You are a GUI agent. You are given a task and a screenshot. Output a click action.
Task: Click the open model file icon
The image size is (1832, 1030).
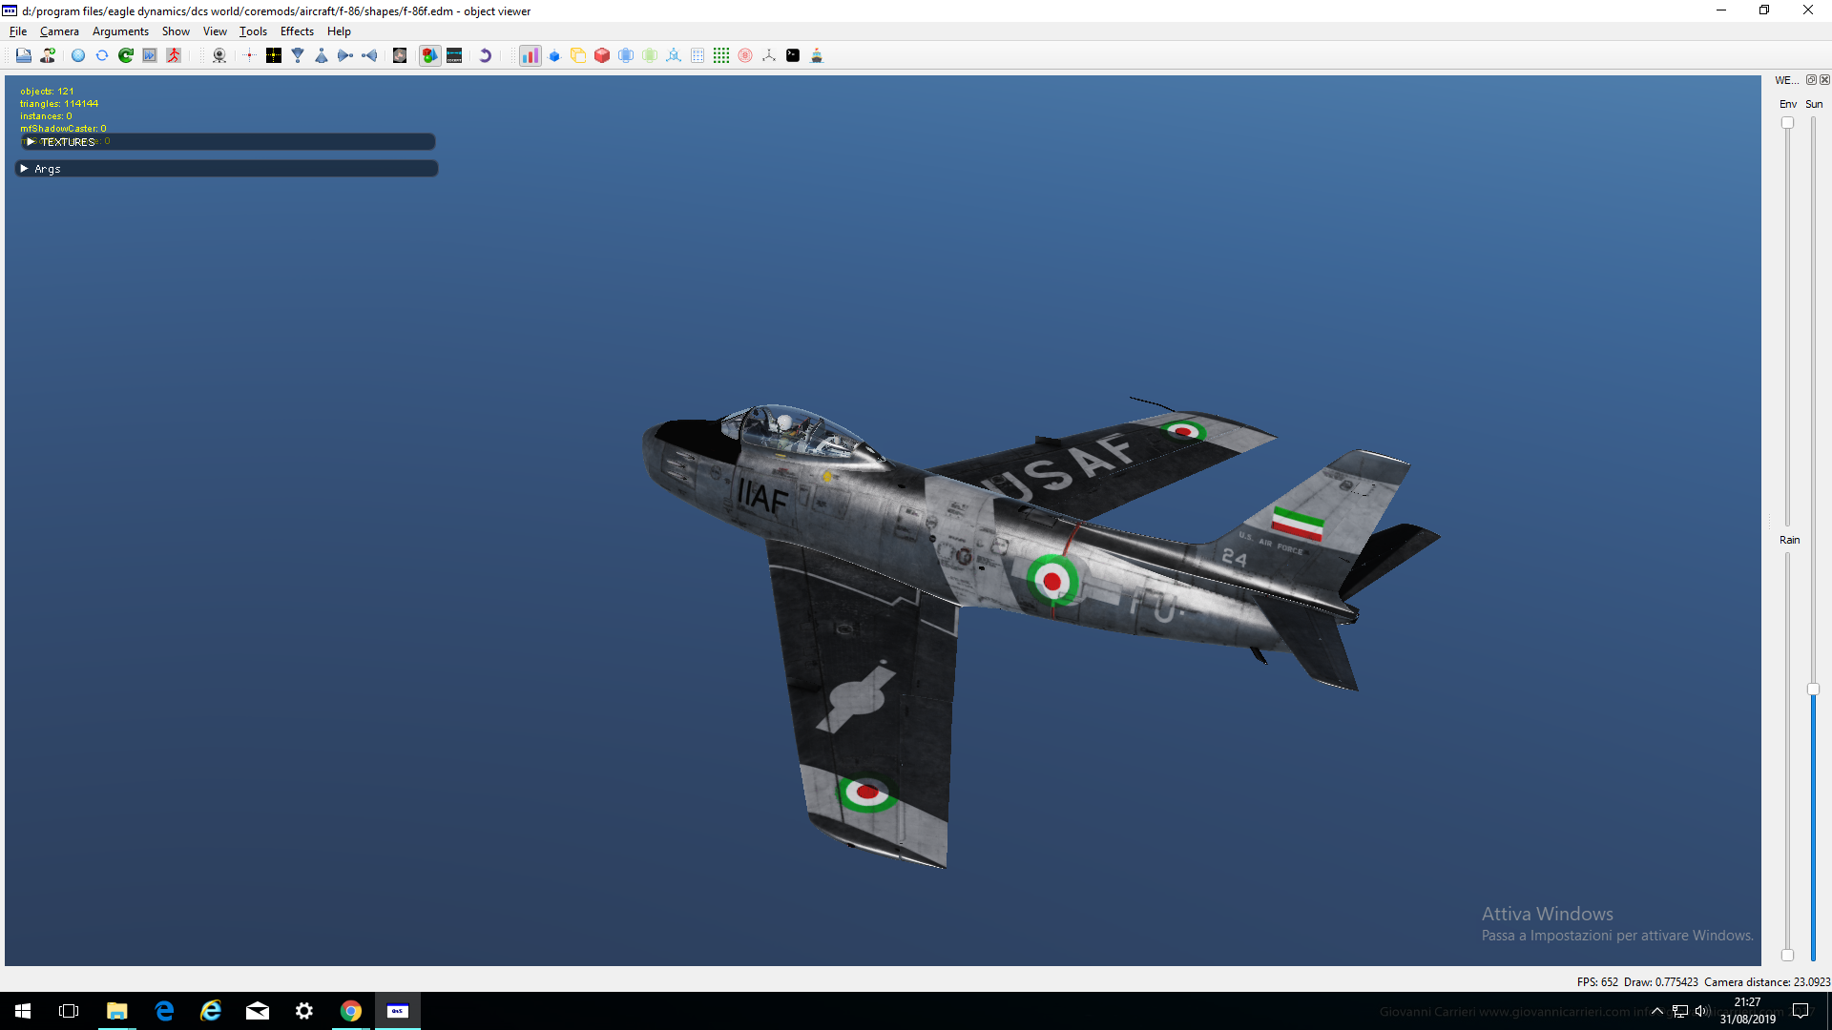[23, 55]
